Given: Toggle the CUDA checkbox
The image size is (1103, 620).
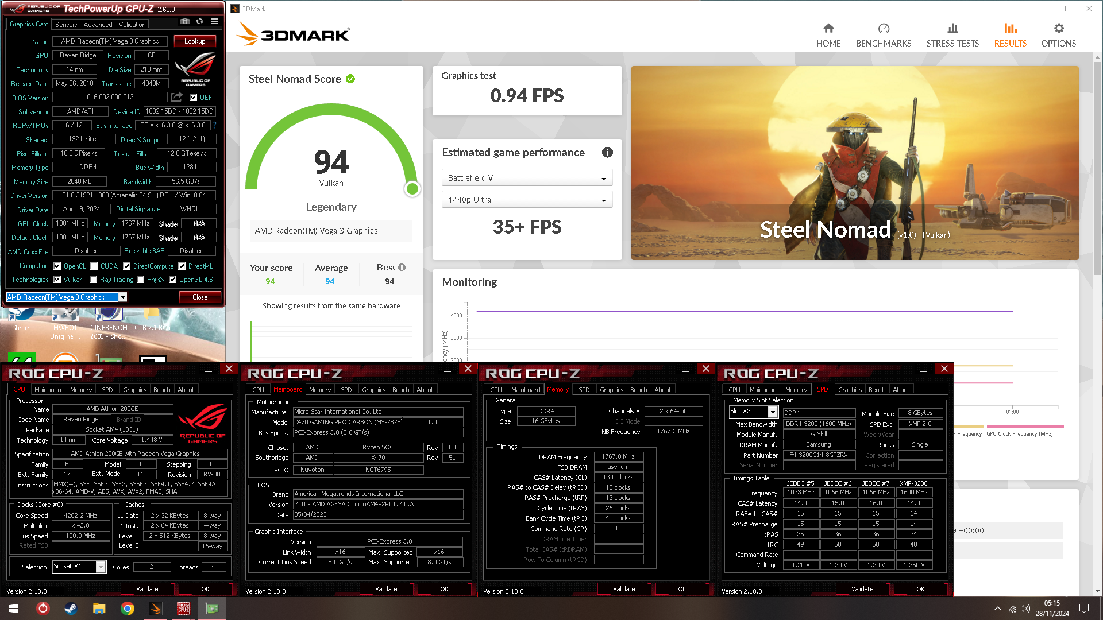Looking at the screenshot, I should tap(94, 266).
